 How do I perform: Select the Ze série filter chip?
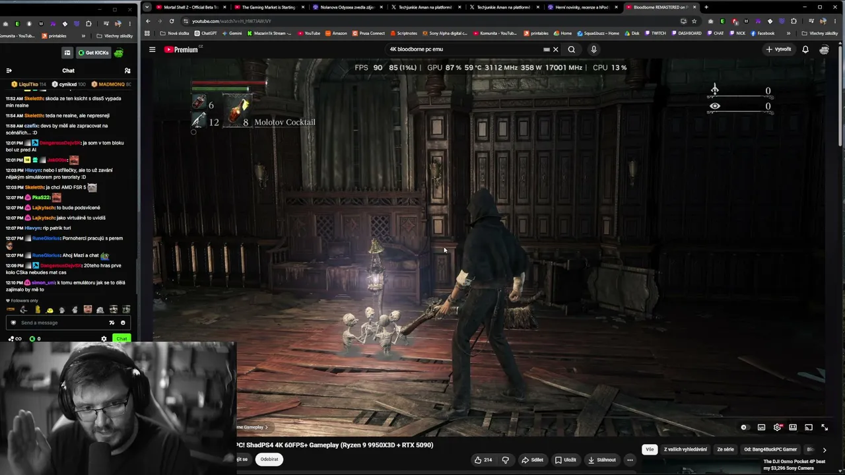tap(726, 449)
